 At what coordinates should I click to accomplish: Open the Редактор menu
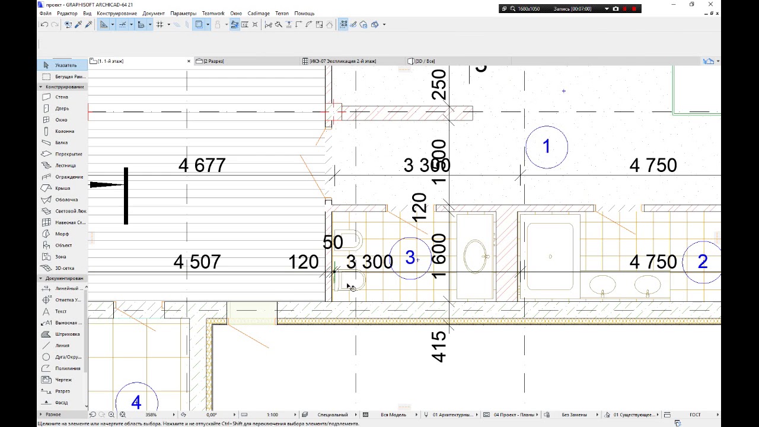click(x=67, y=13)
